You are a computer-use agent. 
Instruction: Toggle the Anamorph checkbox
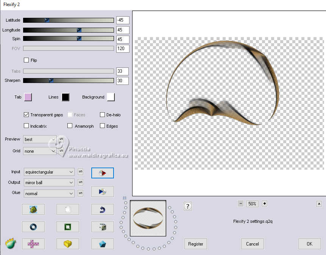[x=70, y=126]
